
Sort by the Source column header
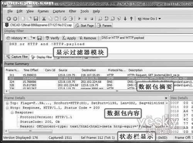(x=63, y=70)
